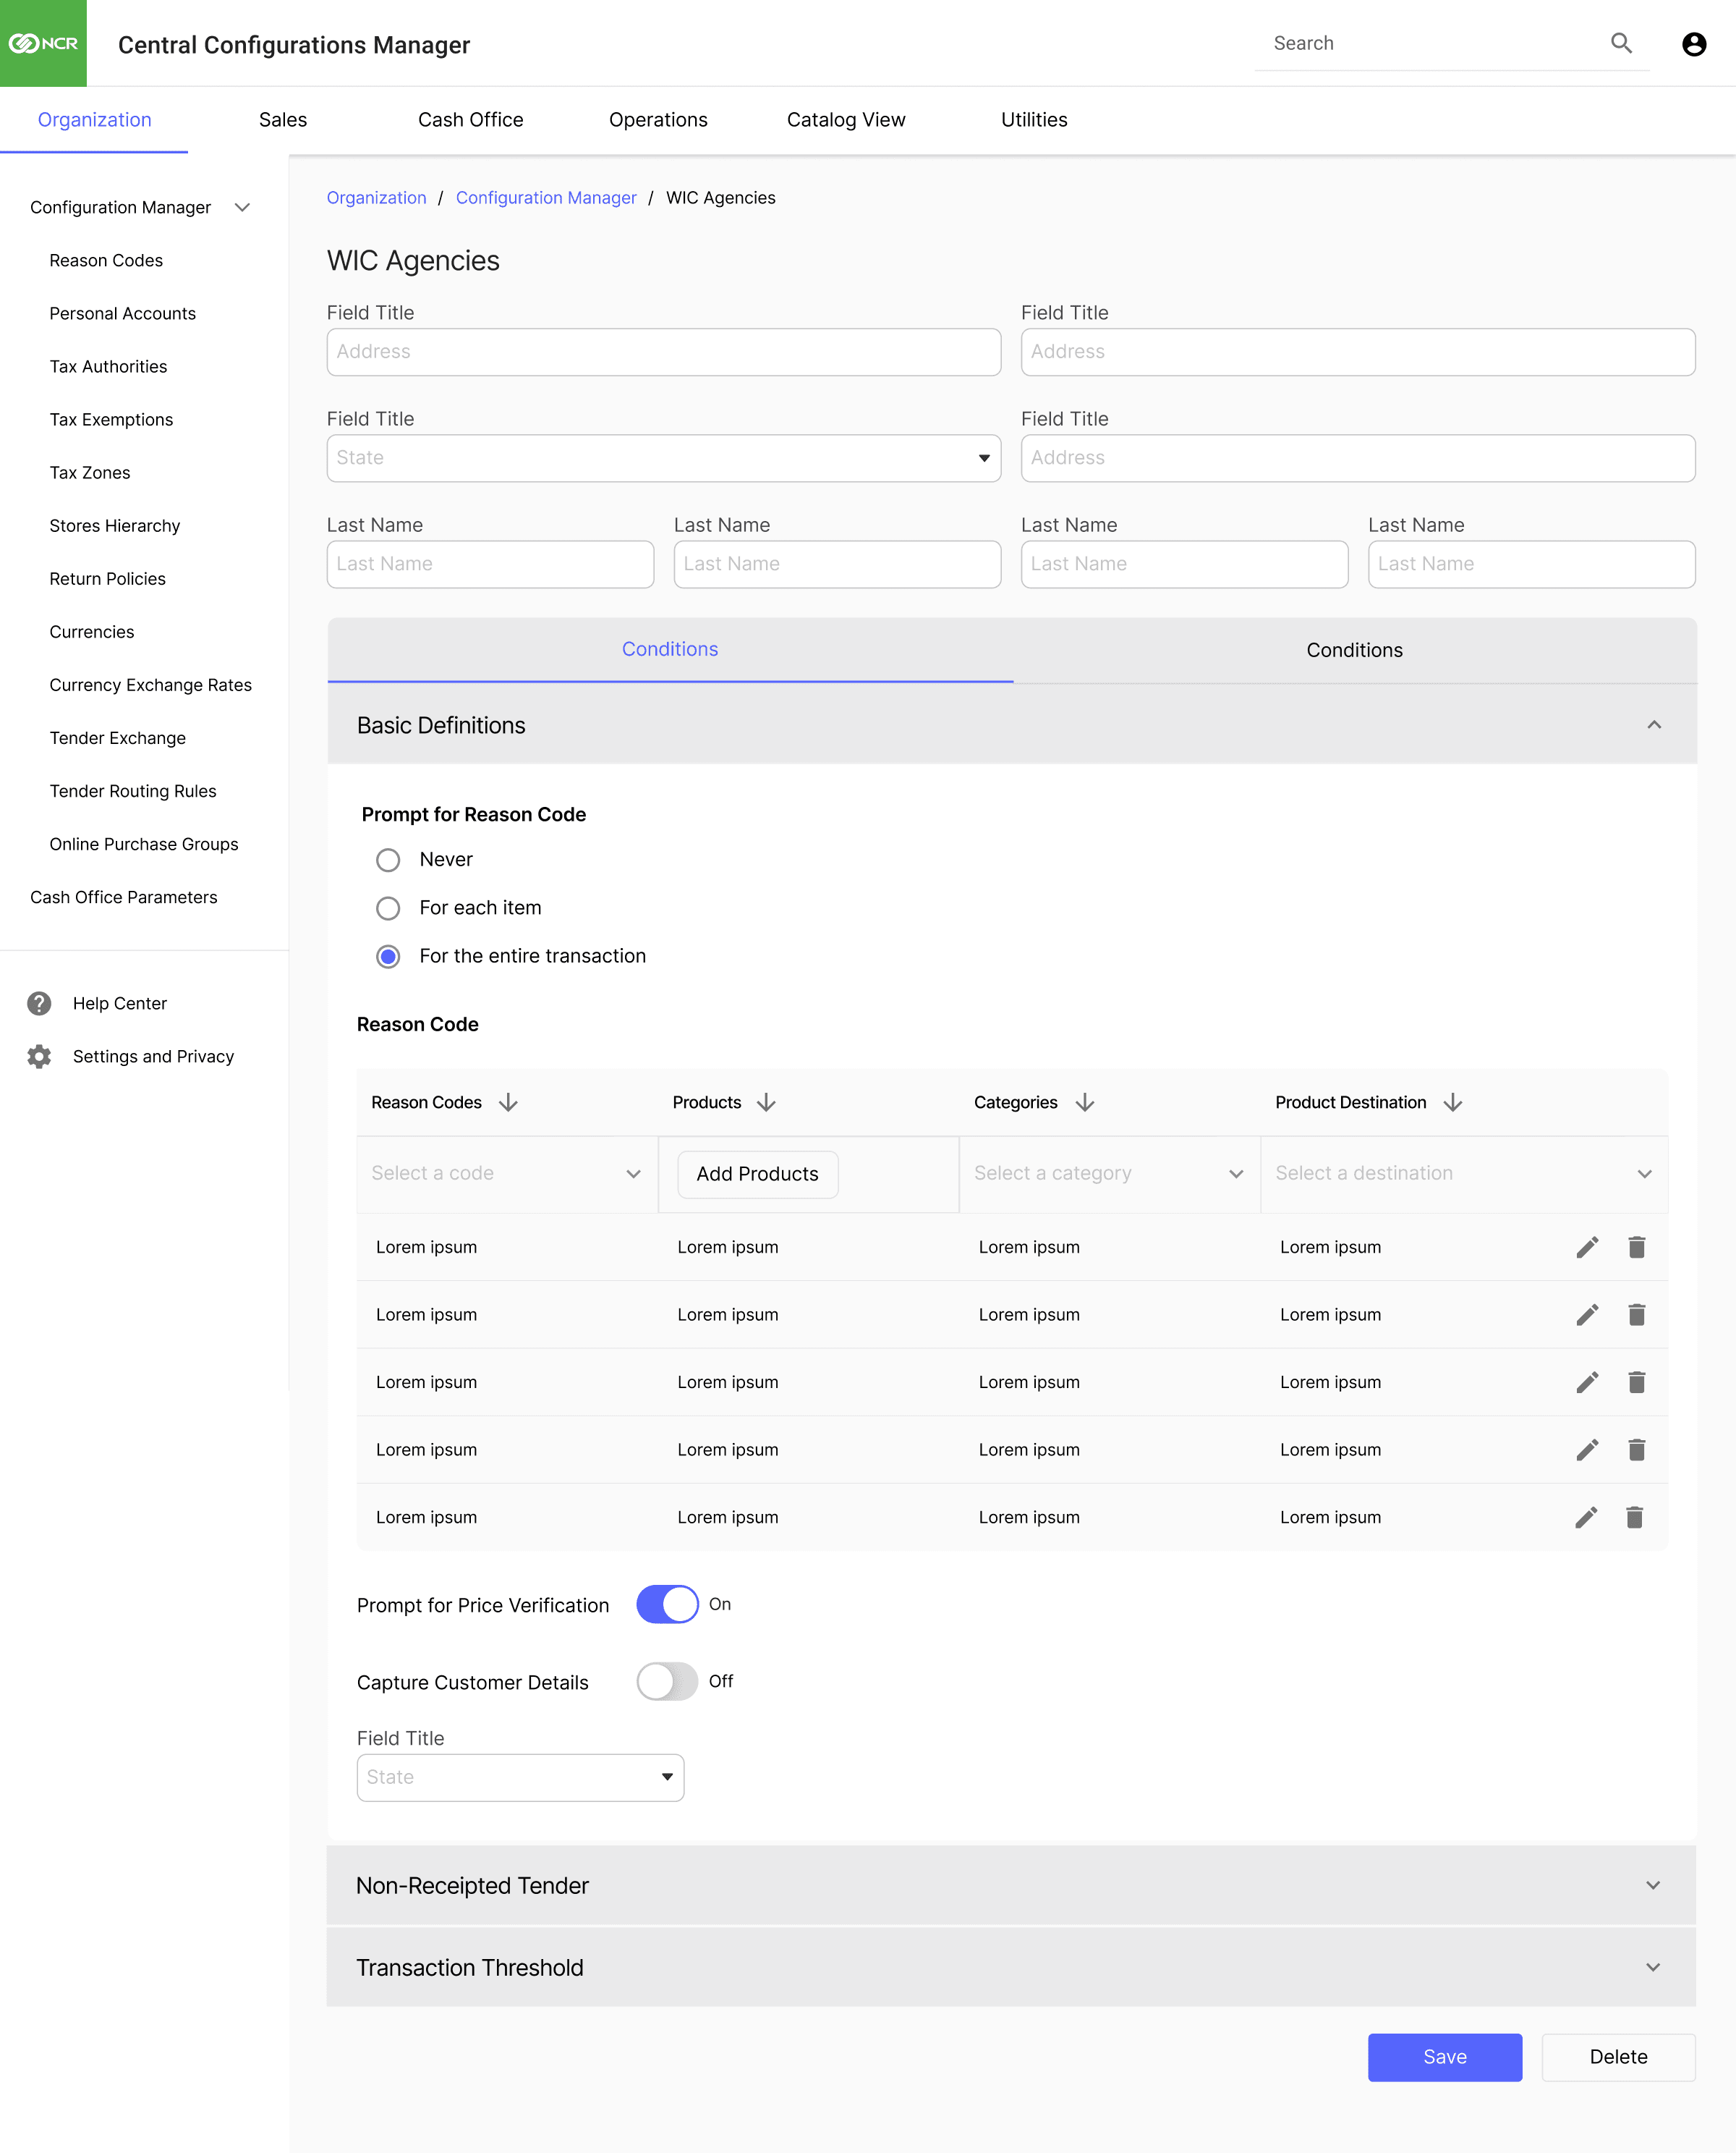This screenshot has width=1736, height=2153.
Task: Select the For each item radio option
Action: (388, 908)
